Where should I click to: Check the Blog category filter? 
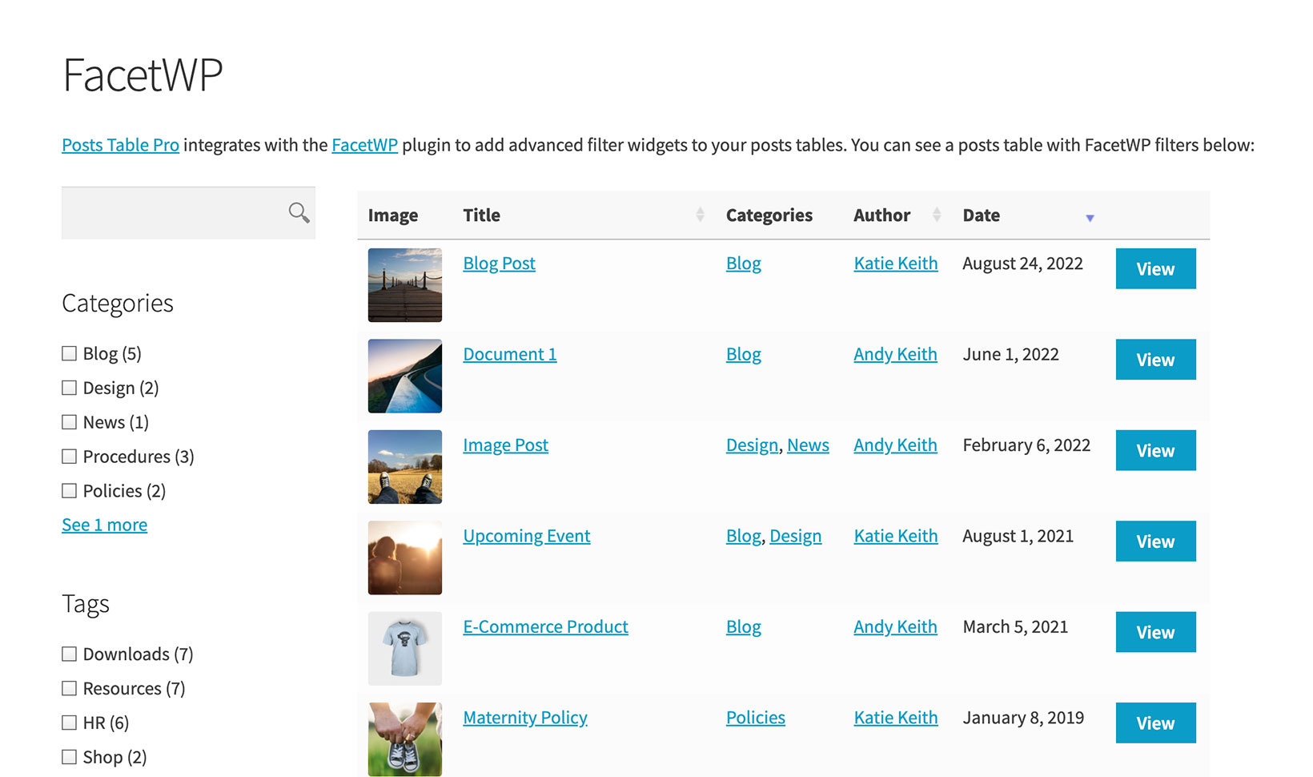click(x=69, y=352)
